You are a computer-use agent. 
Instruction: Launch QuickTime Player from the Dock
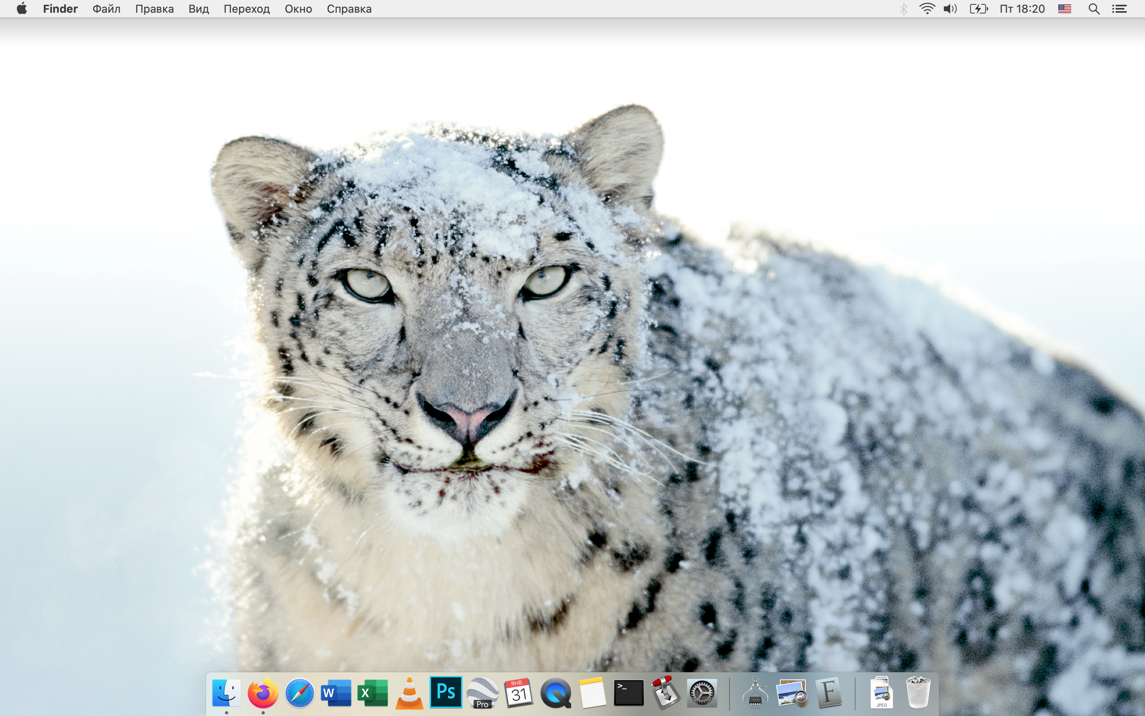click(555, 693)
